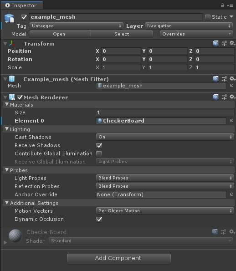Open the Mesh Renderer gear settings menu
Screen dimensions: 236x271
coord(232,97)
